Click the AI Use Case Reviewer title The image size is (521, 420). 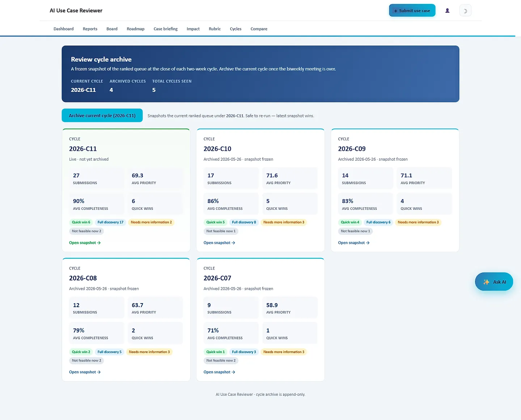[76, 10]
